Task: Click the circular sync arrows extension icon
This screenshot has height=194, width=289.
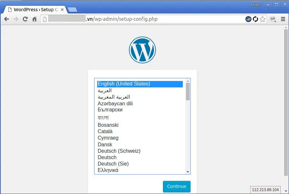Action: pos(255,19)
